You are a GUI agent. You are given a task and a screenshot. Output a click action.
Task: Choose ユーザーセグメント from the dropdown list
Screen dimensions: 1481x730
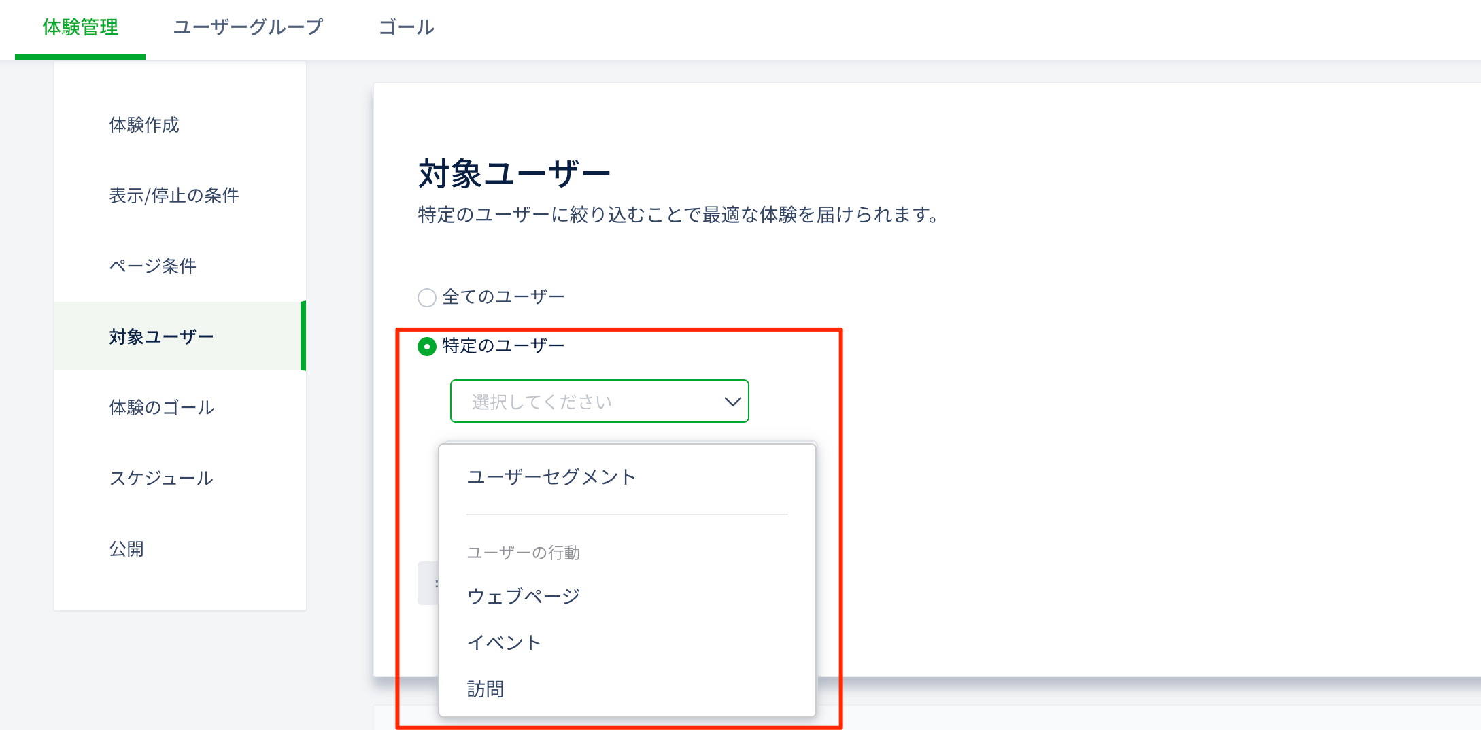point(551,477)
